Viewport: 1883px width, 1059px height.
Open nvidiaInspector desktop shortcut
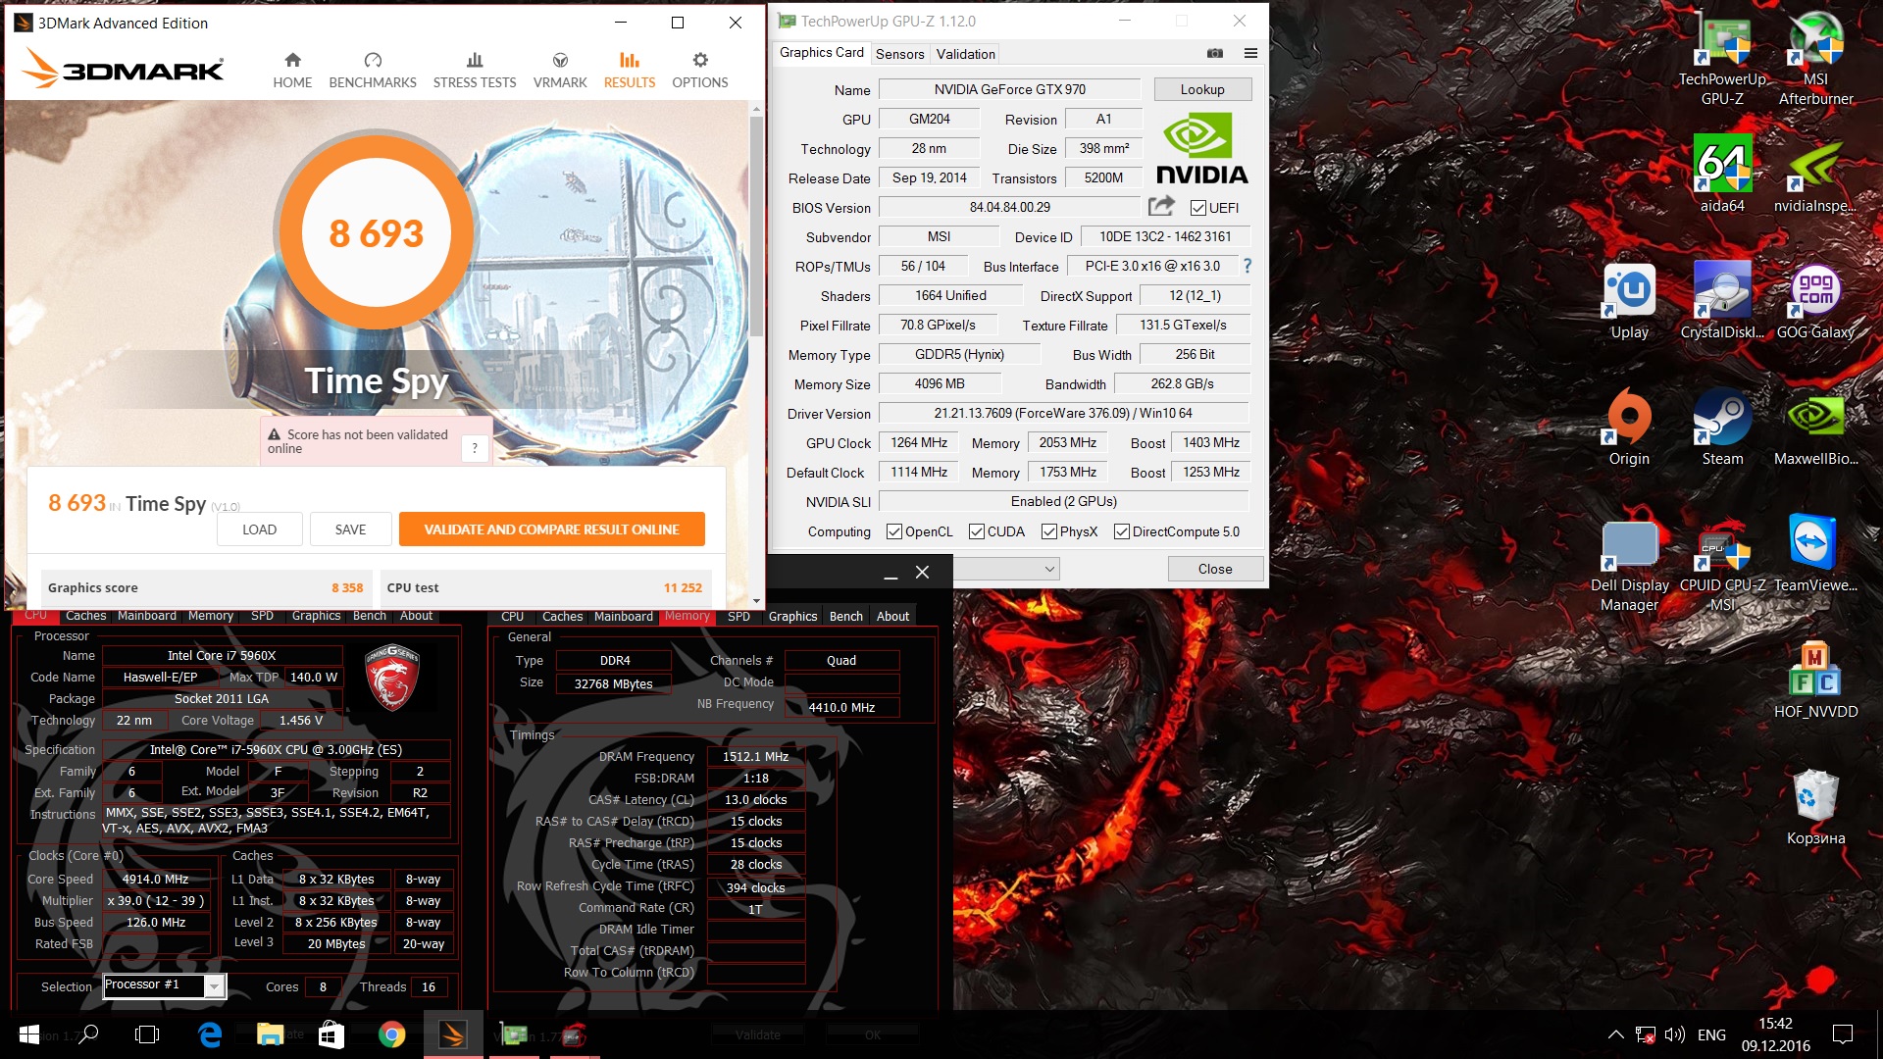(1815, 174)
